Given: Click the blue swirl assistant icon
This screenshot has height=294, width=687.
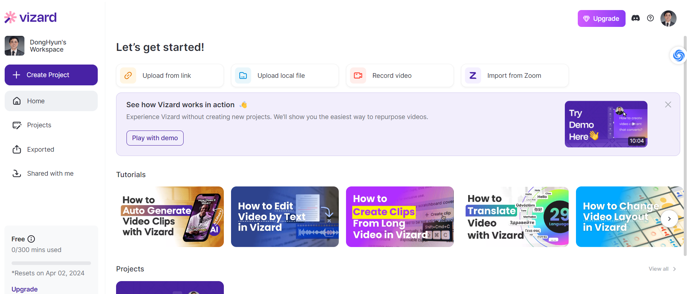Looking at the screenshot, I should [x=678, y=56].
